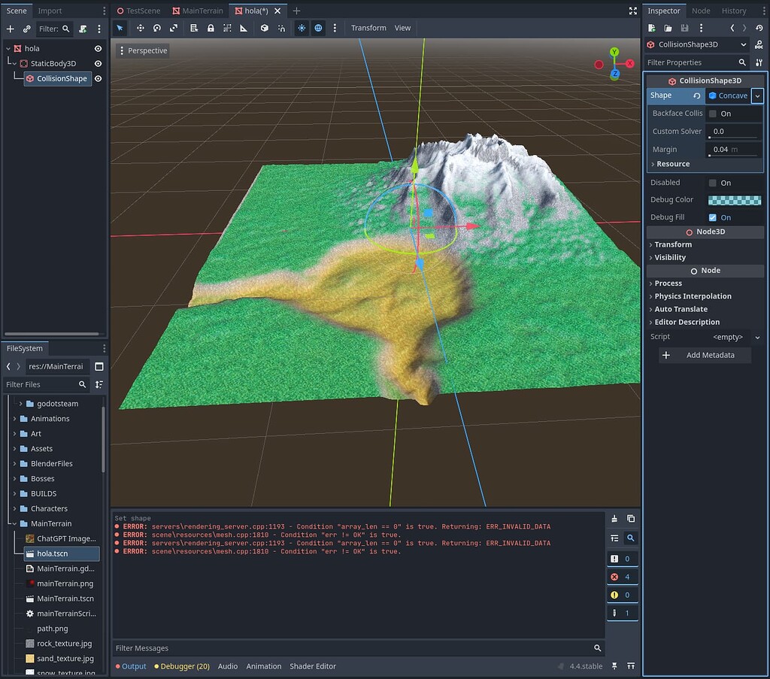Select the Move tool in the 3D toolbar
Screen dimensions: 770x679
[x=140, y=28]
